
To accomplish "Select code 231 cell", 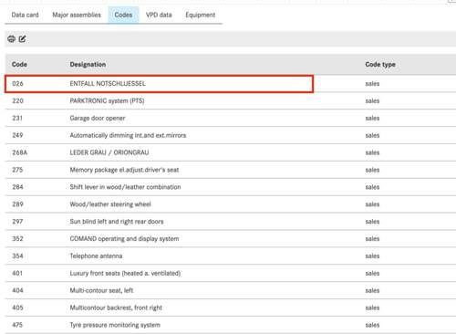I will 17,118.
